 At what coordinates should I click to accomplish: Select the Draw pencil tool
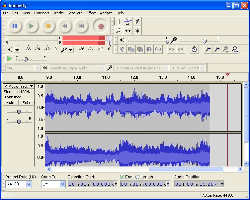(137, 22)
